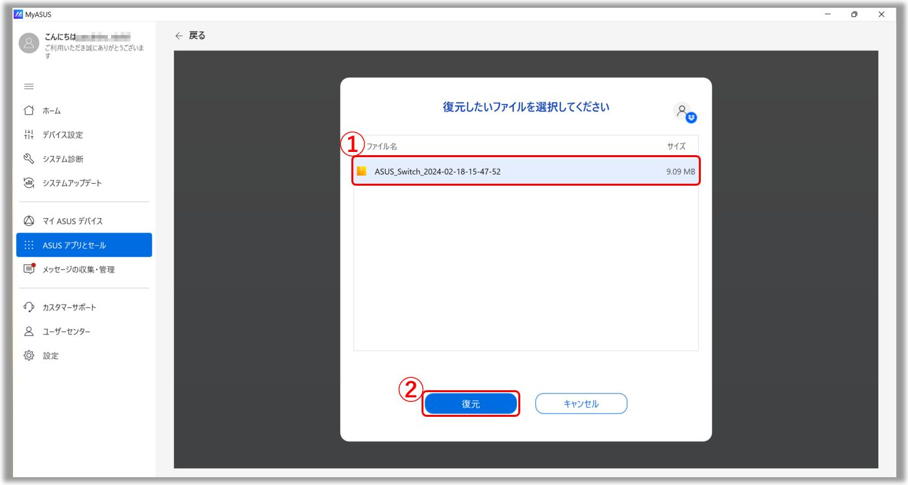This screenshot has height=485, width=908.
Task: Click the Home house icon in sidebar
Action: coord(29,111)
